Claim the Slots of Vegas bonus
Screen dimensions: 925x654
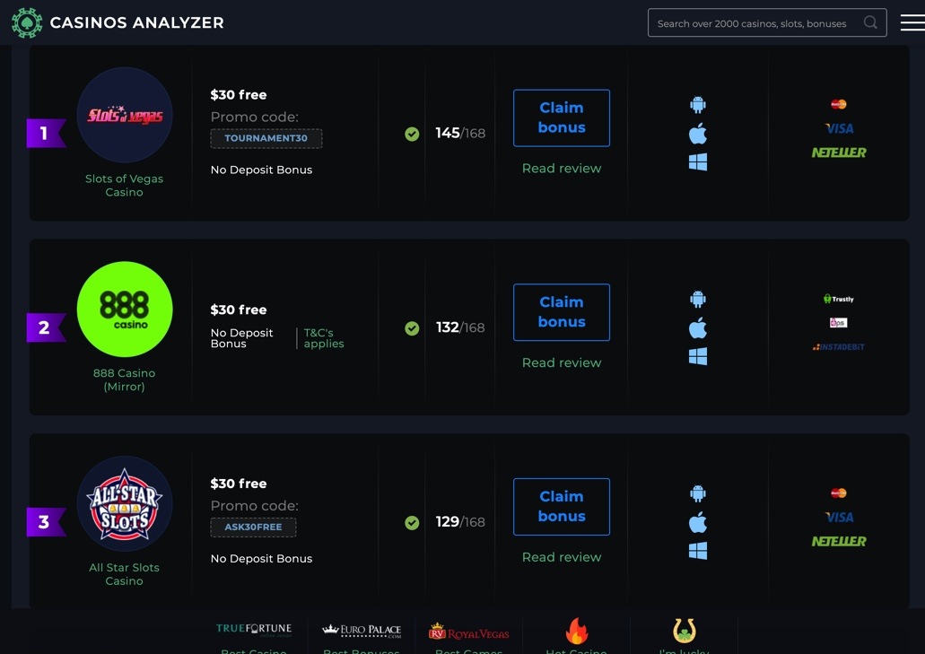coord(562,118)
